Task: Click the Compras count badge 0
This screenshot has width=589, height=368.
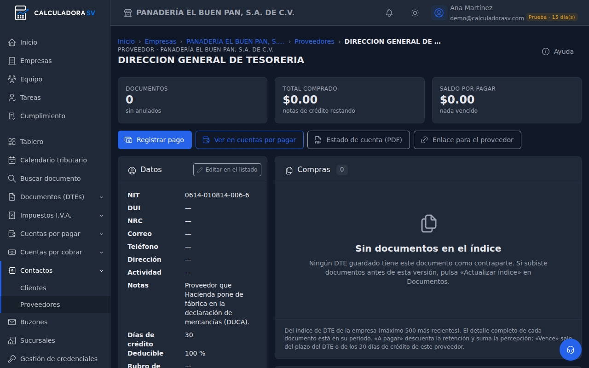Action: [342, 170]
